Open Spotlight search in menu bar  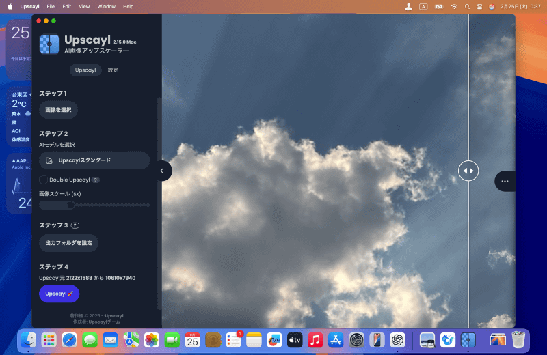click(x=467, y=6)
